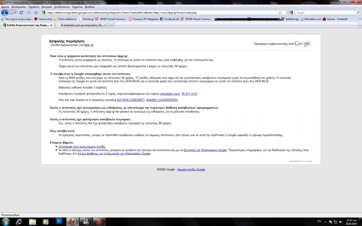This screenshot has width=362, height=226.
Task: Open the Σελιδοδείκτες menu
Action: 62,7
